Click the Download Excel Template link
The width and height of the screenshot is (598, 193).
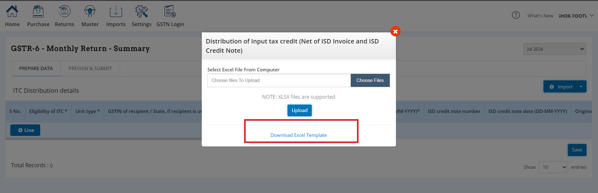(x=299, y=135)
